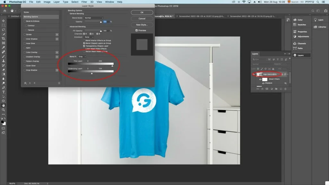
Task: Select the Move tool
Action: pos(3,21)
